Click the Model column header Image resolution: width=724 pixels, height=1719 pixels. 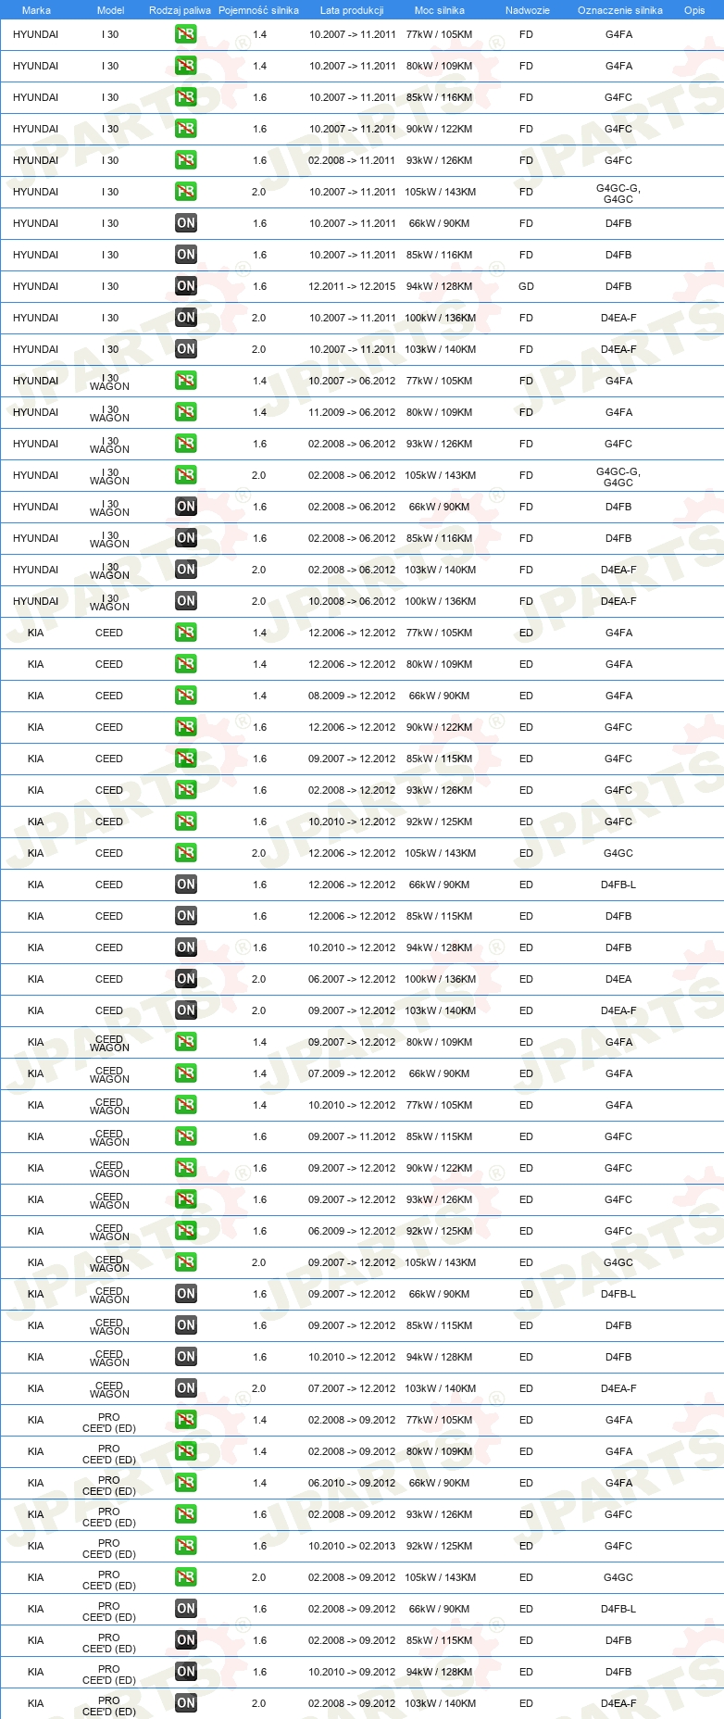pos(110,10)
